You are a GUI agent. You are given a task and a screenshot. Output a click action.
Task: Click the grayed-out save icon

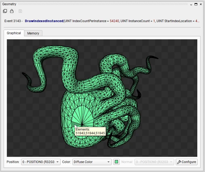click(20, 11)
